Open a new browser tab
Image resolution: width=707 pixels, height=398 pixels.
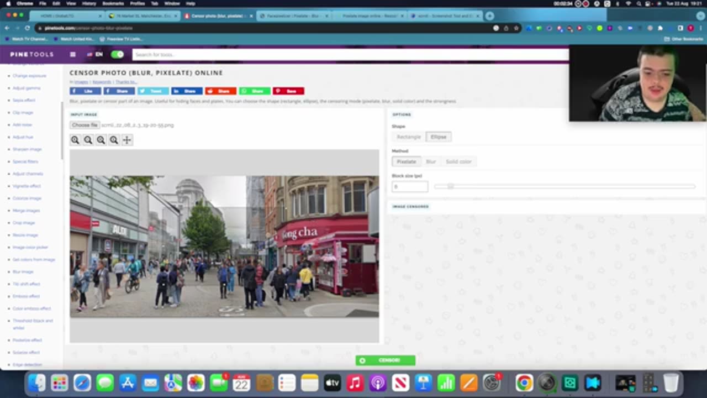click(489, 15)
